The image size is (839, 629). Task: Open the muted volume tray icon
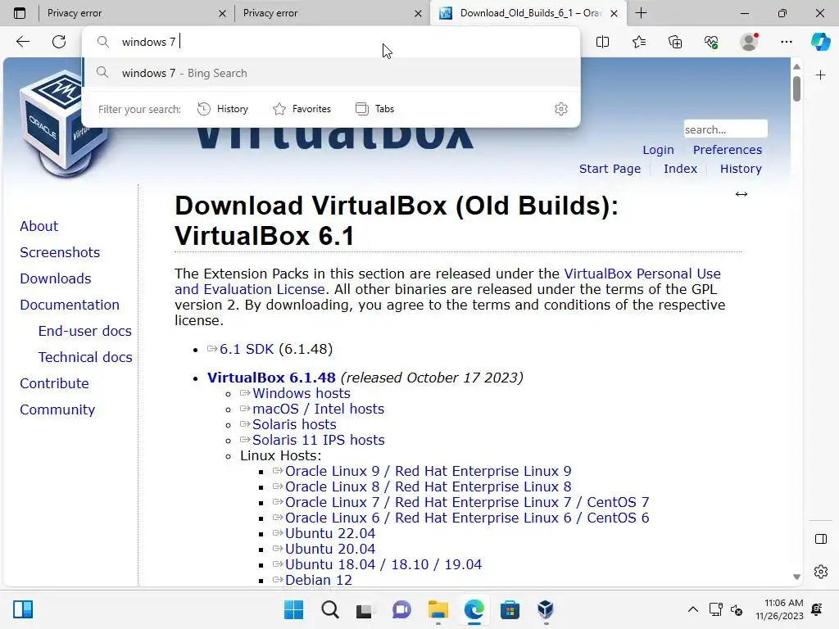tap(737, 609)
